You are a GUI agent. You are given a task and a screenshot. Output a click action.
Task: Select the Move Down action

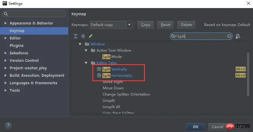tap(113, 88)
